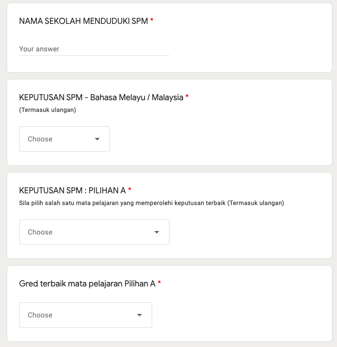Expand the KEPUTUSAN SPM : PILIHAN A dropdown

(94, 232)
